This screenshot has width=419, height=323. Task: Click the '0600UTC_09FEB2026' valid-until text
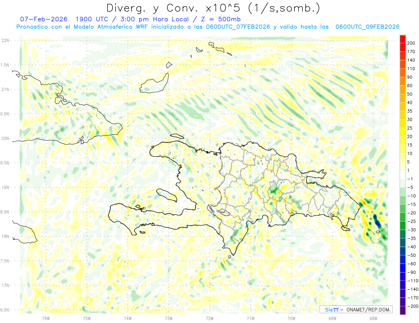367,27
